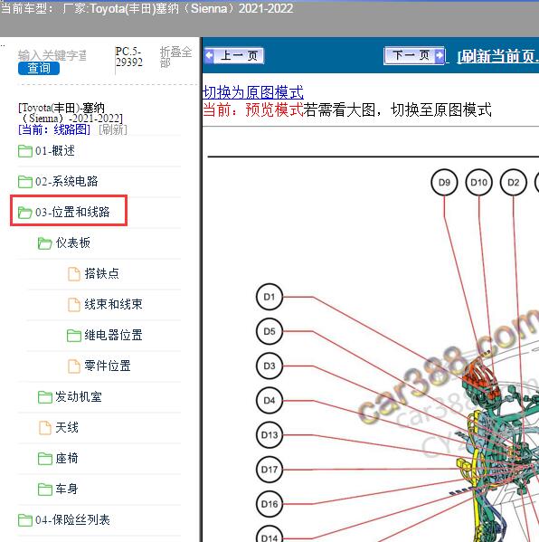Collapse the 仪表板 folder
Screen dimensions: 539x542
coord(73,243)
